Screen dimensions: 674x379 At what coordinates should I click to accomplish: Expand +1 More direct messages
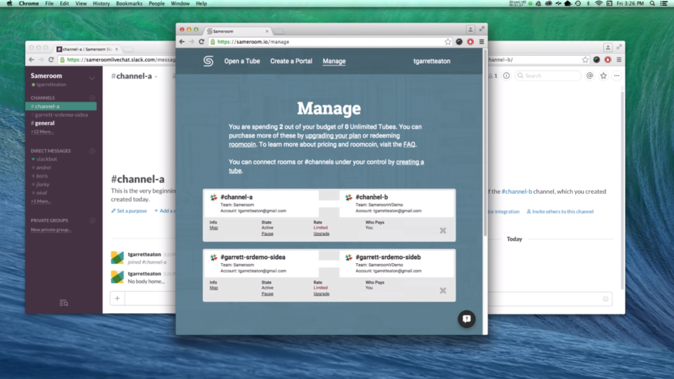(x=41, y=201)
